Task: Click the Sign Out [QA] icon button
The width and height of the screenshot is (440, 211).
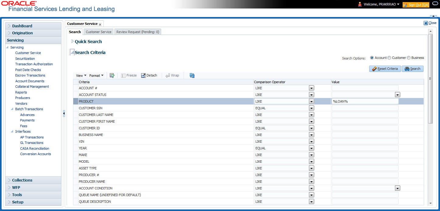Action: 416,5
